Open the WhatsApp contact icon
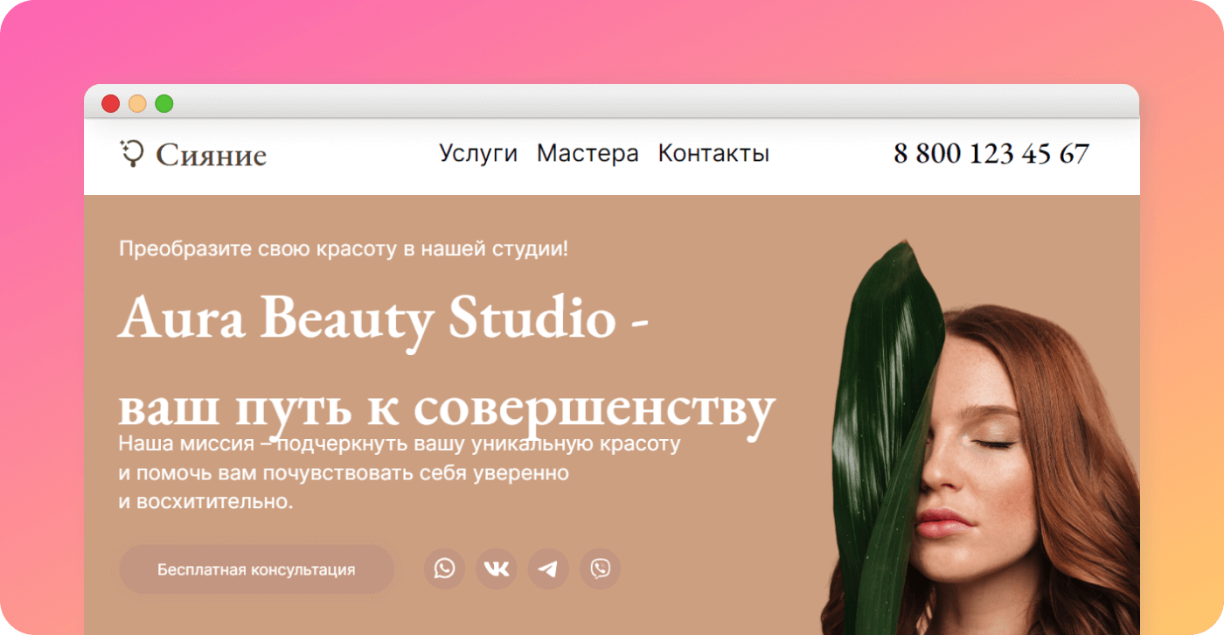 [x=445, y=569]
